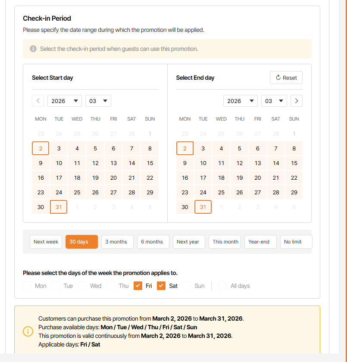Image resolution: width=347 pixels, height=362 pixels.
Task: Open the start calendar month dropdown
Action: tap(98, 101)
